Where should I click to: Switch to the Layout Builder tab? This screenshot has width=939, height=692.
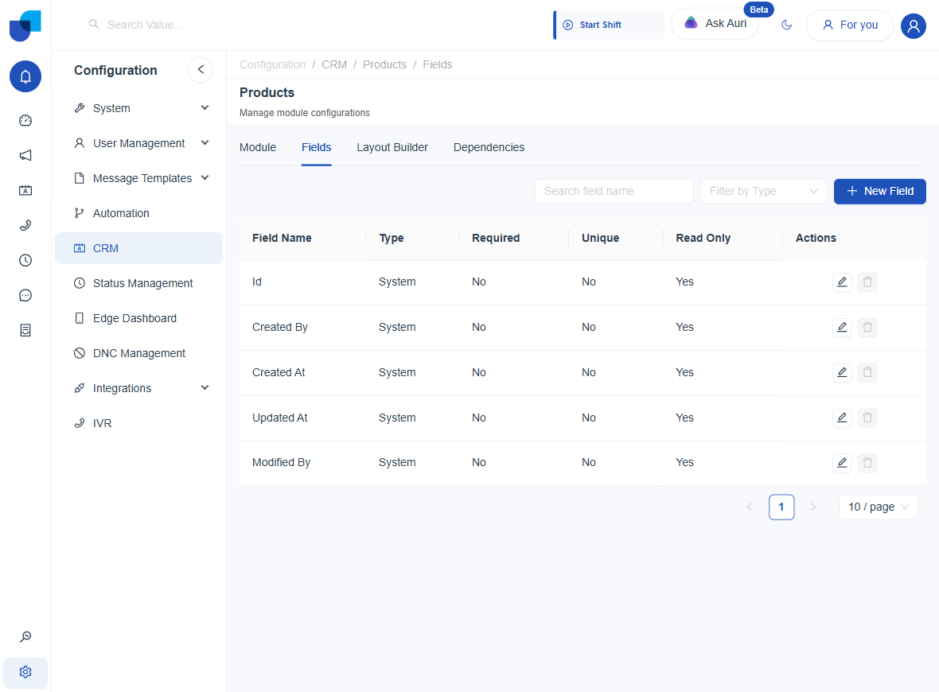point(392,147)
